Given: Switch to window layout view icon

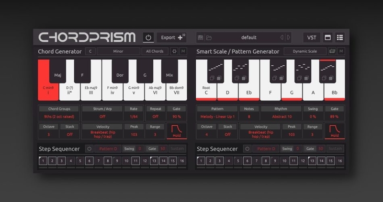Looking at the screenshot, I should [x=327, y=38].
